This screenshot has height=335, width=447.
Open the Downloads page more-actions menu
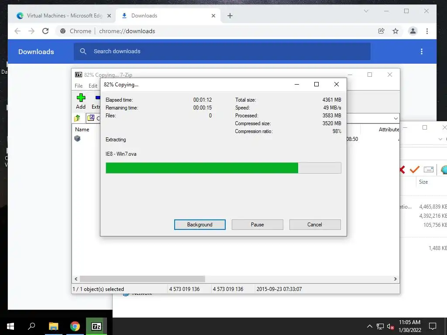click(422, 51)
